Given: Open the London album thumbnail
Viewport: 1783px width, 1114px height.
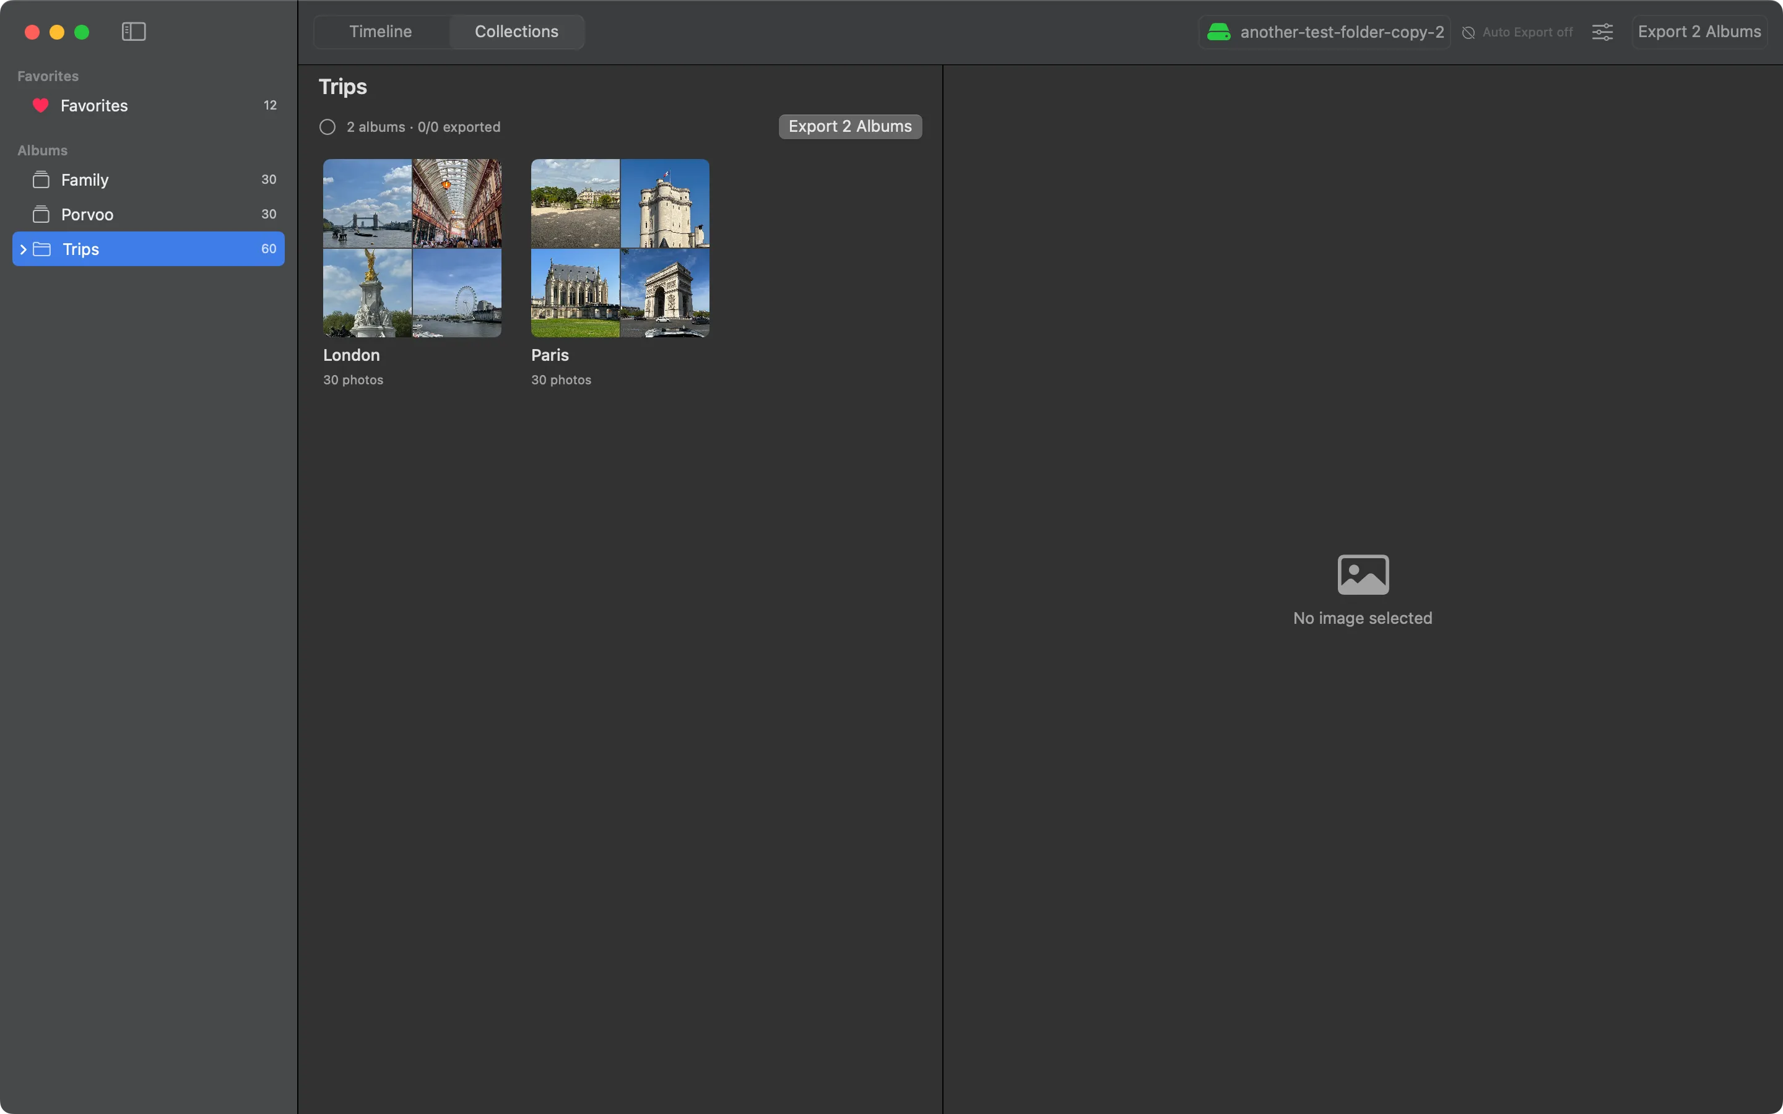Looking at the screenshot, I should click(x=412, y=248).
